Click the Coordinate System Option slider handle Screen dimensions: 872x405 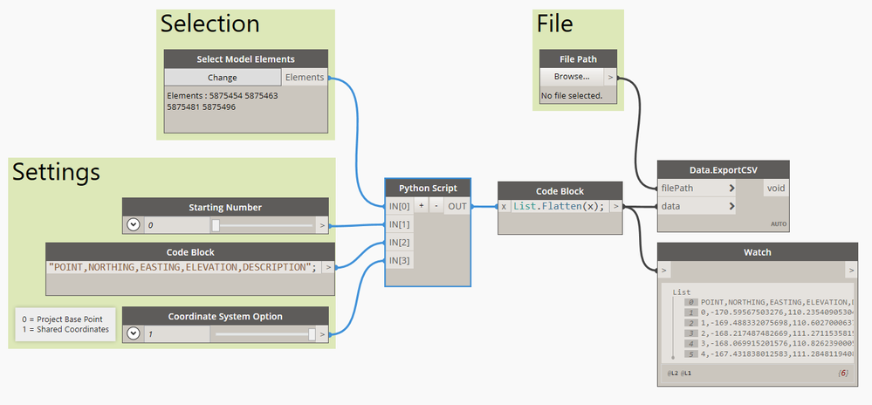click(312, 333)
